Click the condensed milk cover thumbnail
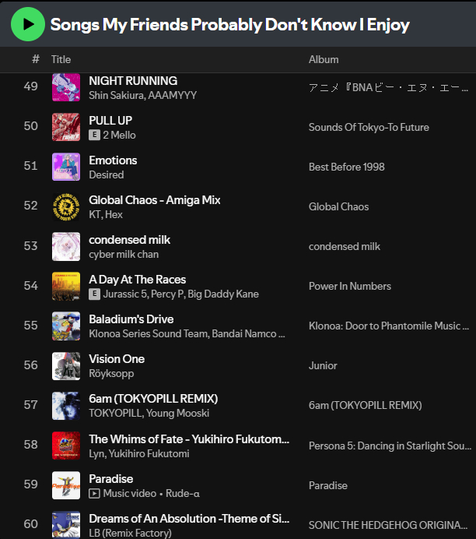The height and width of the screenshot is (539, 476). (x=66, y=246)
